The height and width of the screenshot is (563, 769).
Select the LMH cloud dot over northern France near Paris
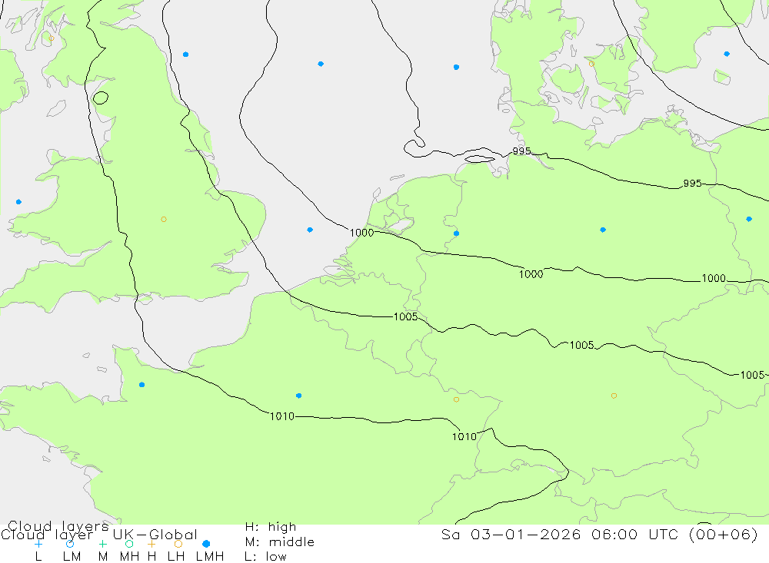click(298, 396)
